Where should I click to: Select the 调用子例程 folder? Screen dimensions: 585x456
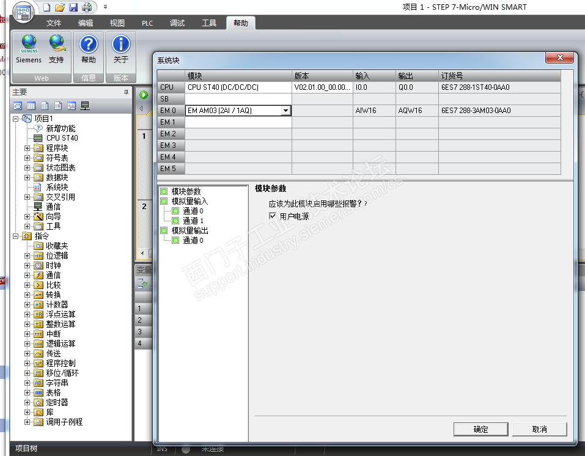point(64,422)
